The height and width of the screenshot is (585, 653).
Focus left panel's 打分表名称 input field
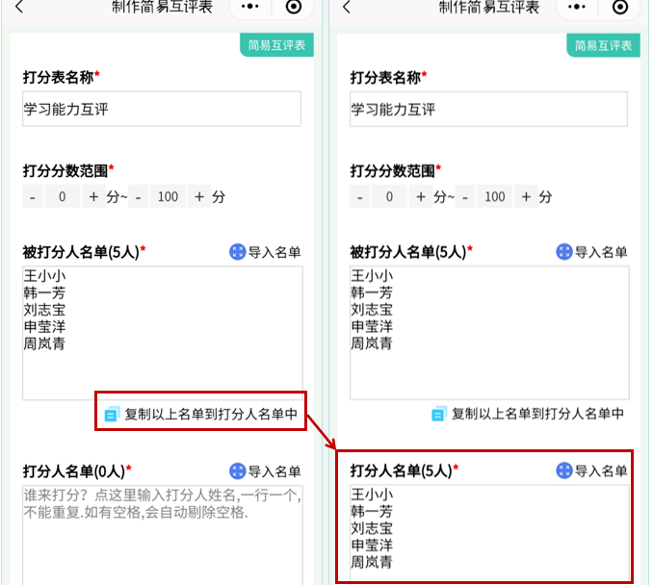(x=162, y=109)
